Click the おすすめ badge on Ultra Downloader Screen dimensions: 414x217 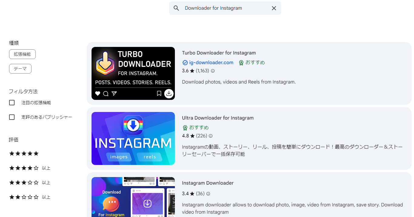(196, 128)
